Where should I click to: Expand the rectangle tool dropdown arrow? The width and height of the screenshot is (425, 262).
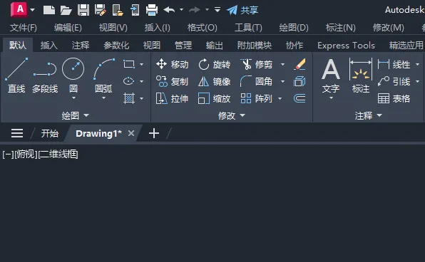coord(141,64)
